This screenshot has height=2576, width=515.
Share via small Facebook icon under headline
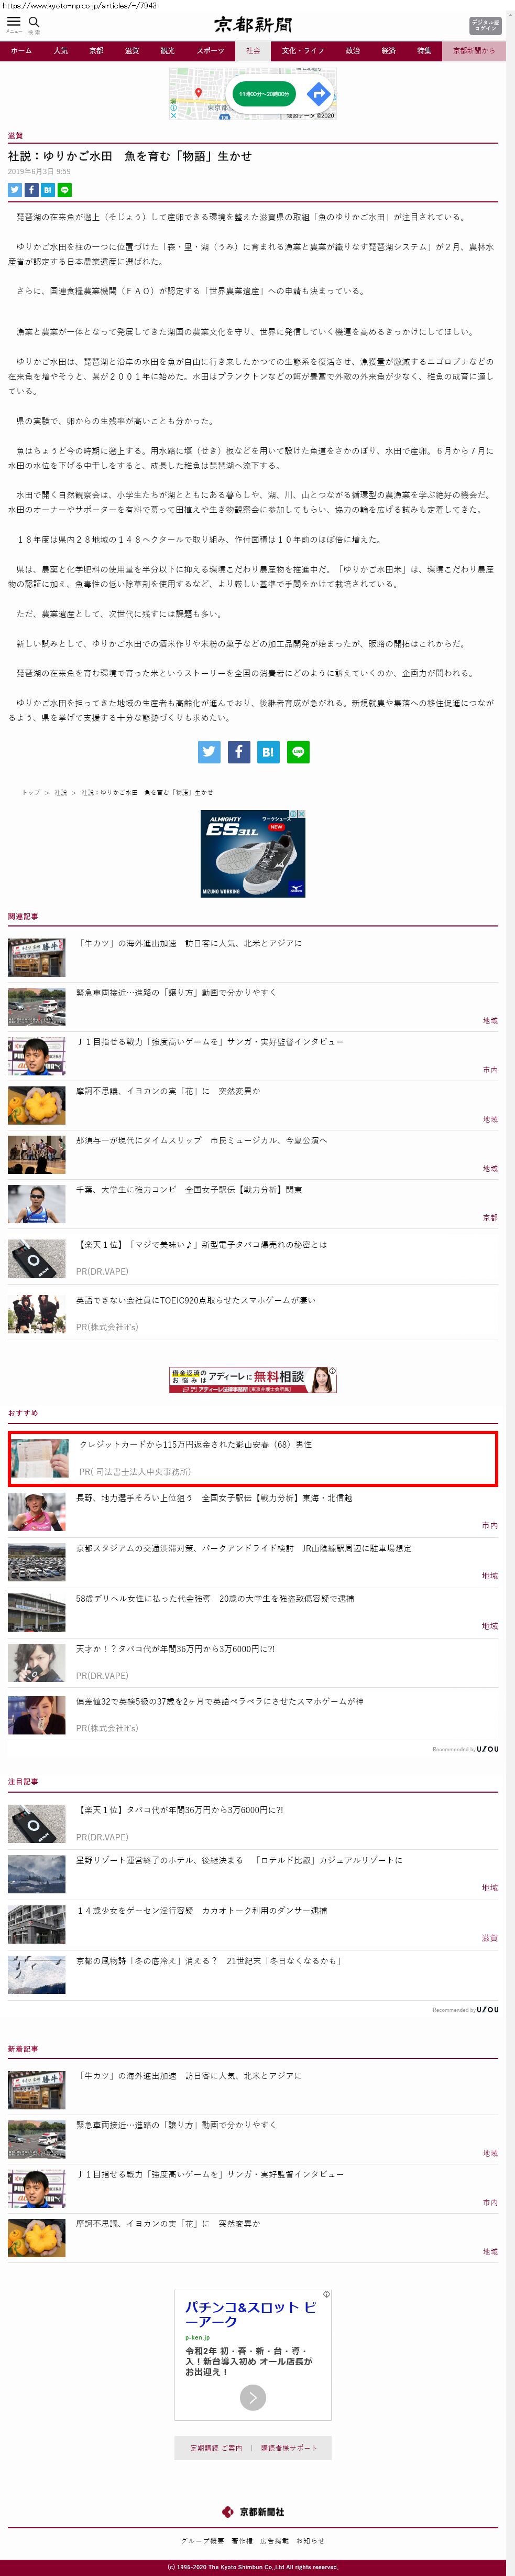(31, 190)
